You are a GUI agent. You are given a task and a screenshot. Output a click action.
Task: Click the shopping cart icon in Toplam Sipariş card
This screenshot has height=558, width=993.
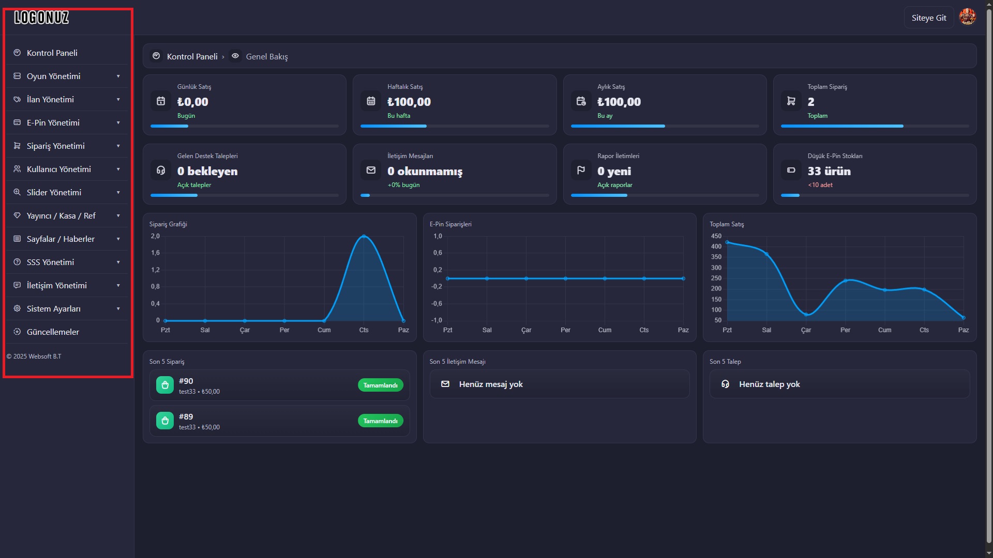point(791,101)
